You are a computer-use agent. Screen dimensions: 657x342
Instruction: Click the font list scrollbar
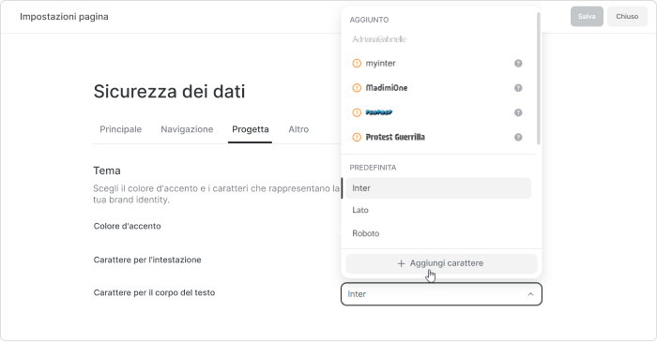coord(539,78)
